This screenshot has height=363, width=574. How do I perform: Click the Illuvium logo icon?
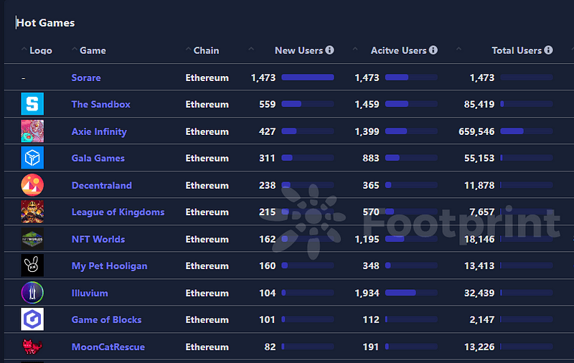click(x=32, y=293)
